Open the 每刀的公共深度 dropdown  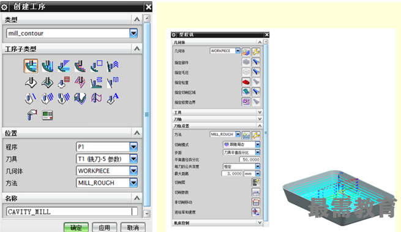[x=258, y=167]
